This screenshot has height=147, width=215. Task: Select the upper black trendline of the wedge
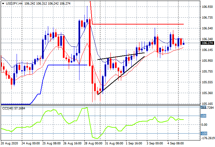[x=121, y=56]
